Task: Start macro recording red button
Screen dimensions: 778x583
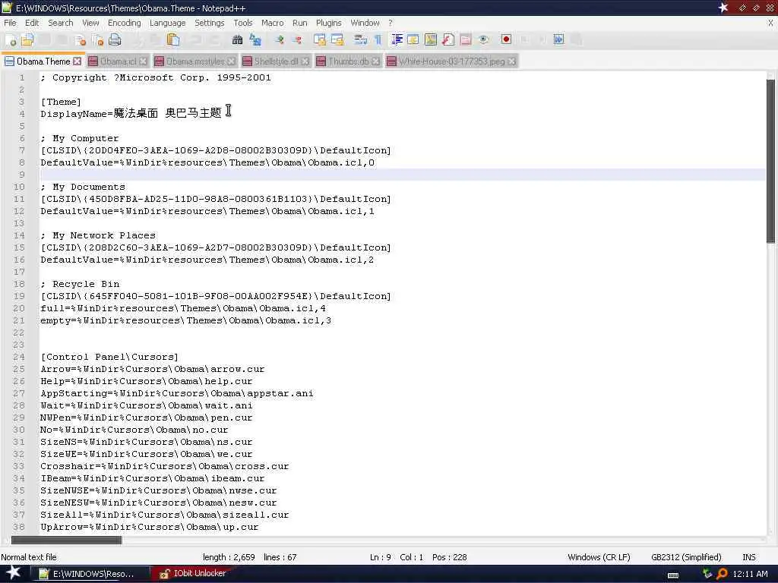Action: (506, 39)
